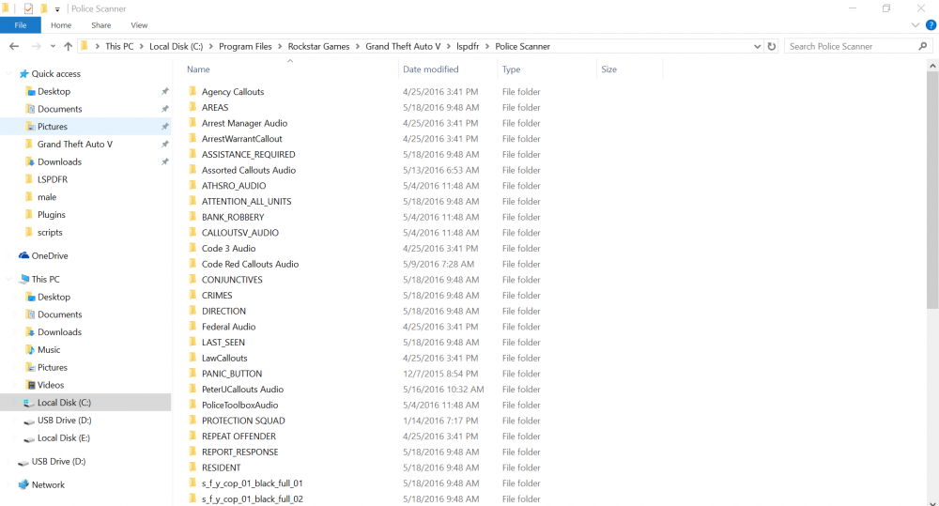Select Plugins folder in Quick access
This screenshot has width=939, height=506.
(x=52, y=215)
